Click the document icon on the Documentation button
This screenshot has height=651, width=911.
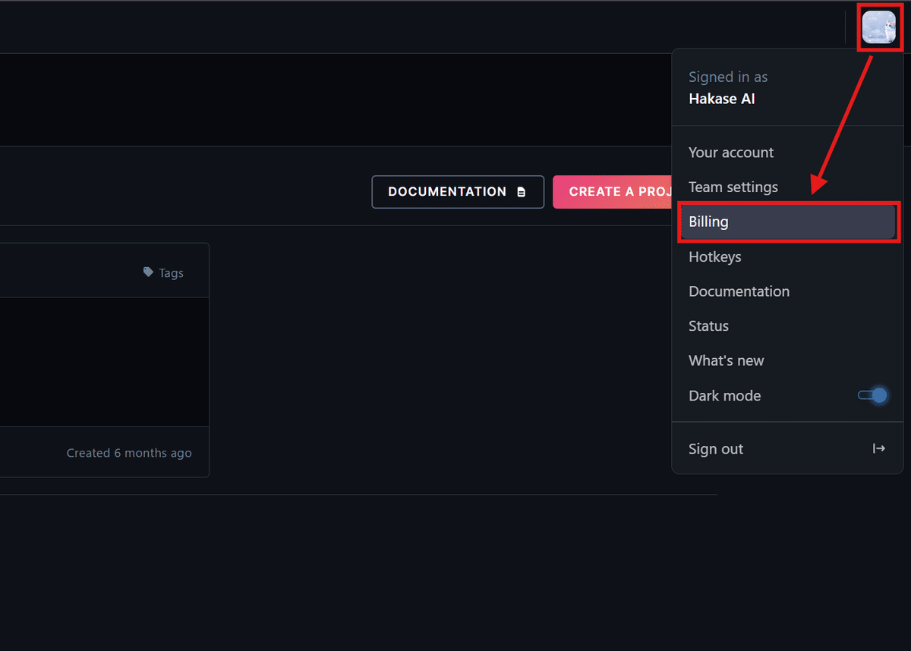point(521,192)
